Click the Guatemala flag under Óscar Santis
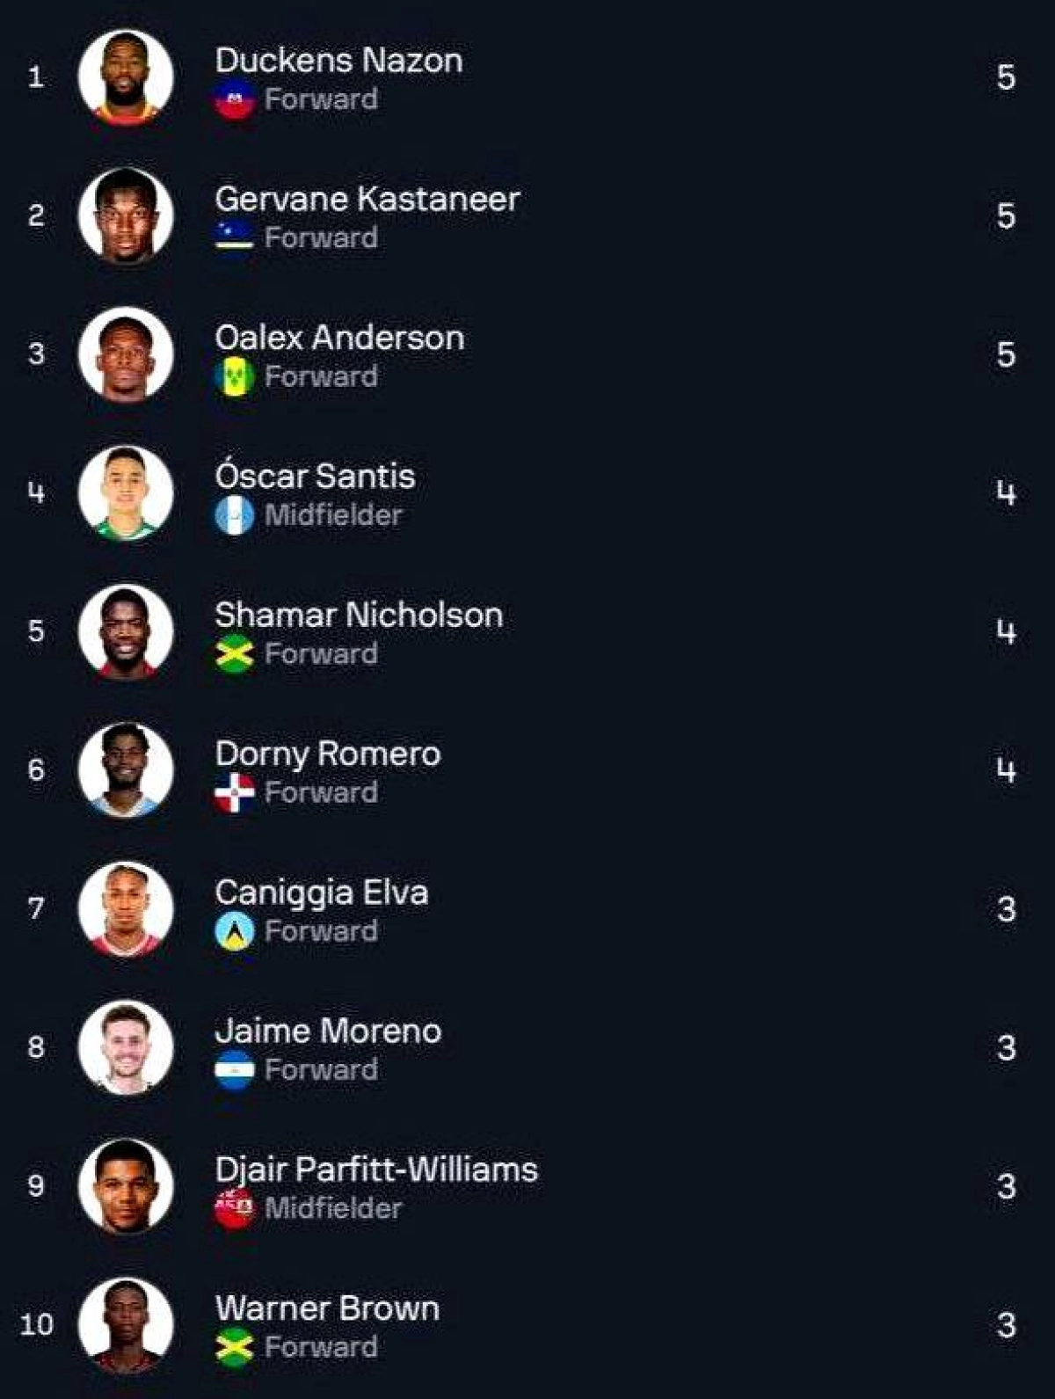 [x=235, y=515]
